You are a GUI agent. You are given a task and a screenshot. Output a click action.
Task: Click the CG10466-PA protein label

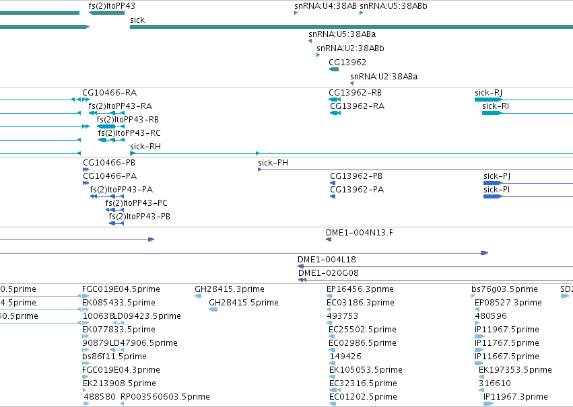(110, 176)
